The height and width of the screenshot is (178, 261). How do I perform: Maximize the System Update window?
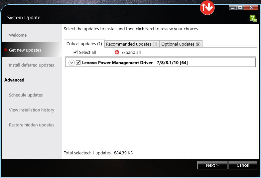coord(240,8)
